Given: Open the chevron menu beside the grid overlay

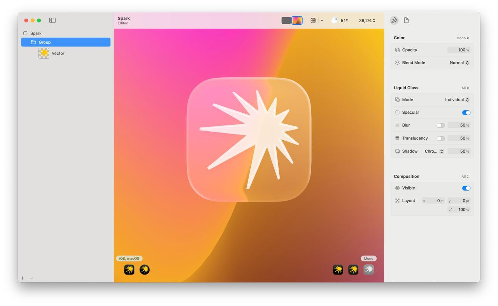Looking at the screenshot, I should pos(322,21).
